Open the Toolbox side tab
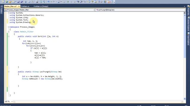The image size is (190, 106). coord(1,10)
